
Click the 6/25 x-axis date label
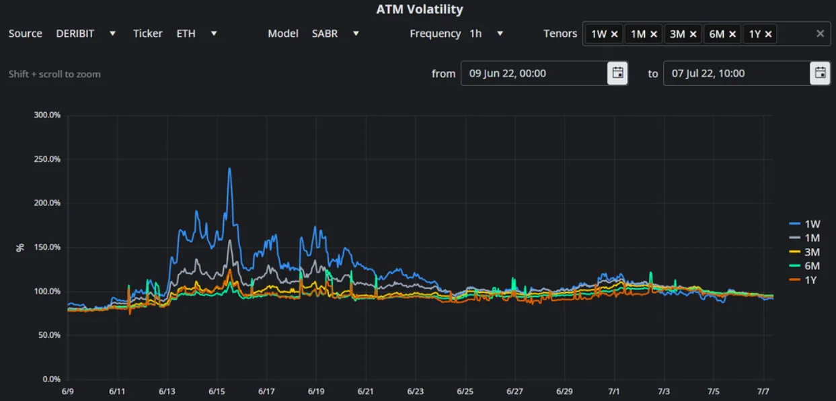pos(465,391)
